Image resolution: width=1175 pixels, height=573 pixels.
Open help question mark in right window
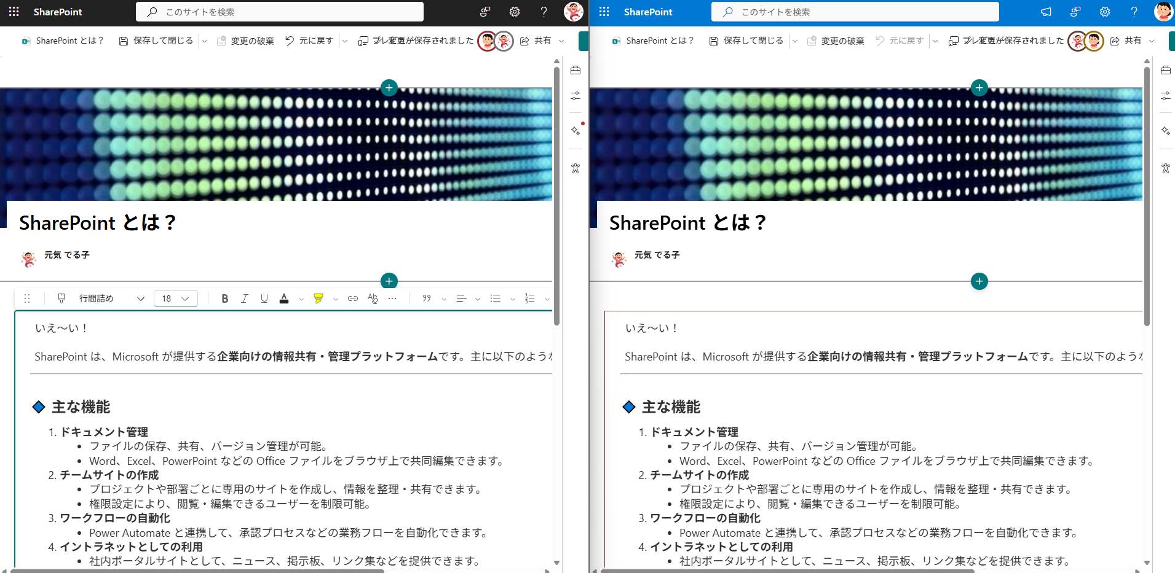click(1134, 12)
